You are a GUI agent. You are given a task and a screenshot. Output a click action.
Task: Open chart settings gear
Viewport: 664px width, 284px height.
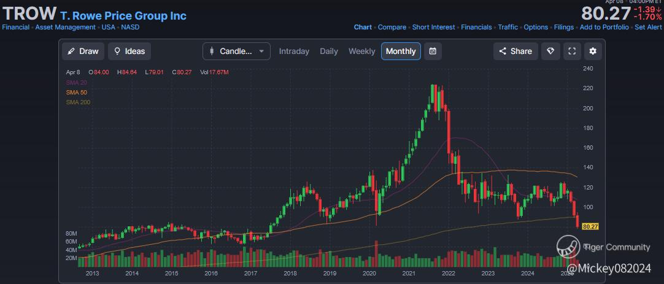pos(593,52)
